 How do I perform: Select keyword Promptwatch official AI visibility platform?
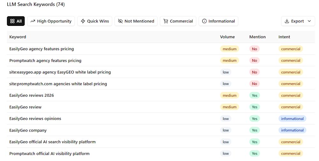(49, 153)
